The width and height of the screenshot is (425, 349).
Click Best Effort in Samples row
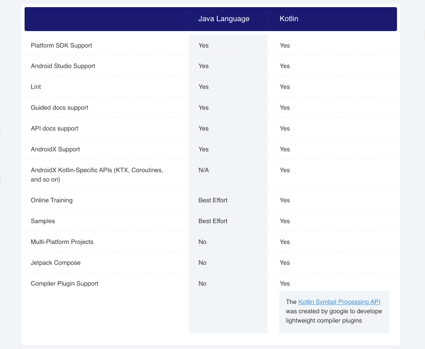[213, 221]
